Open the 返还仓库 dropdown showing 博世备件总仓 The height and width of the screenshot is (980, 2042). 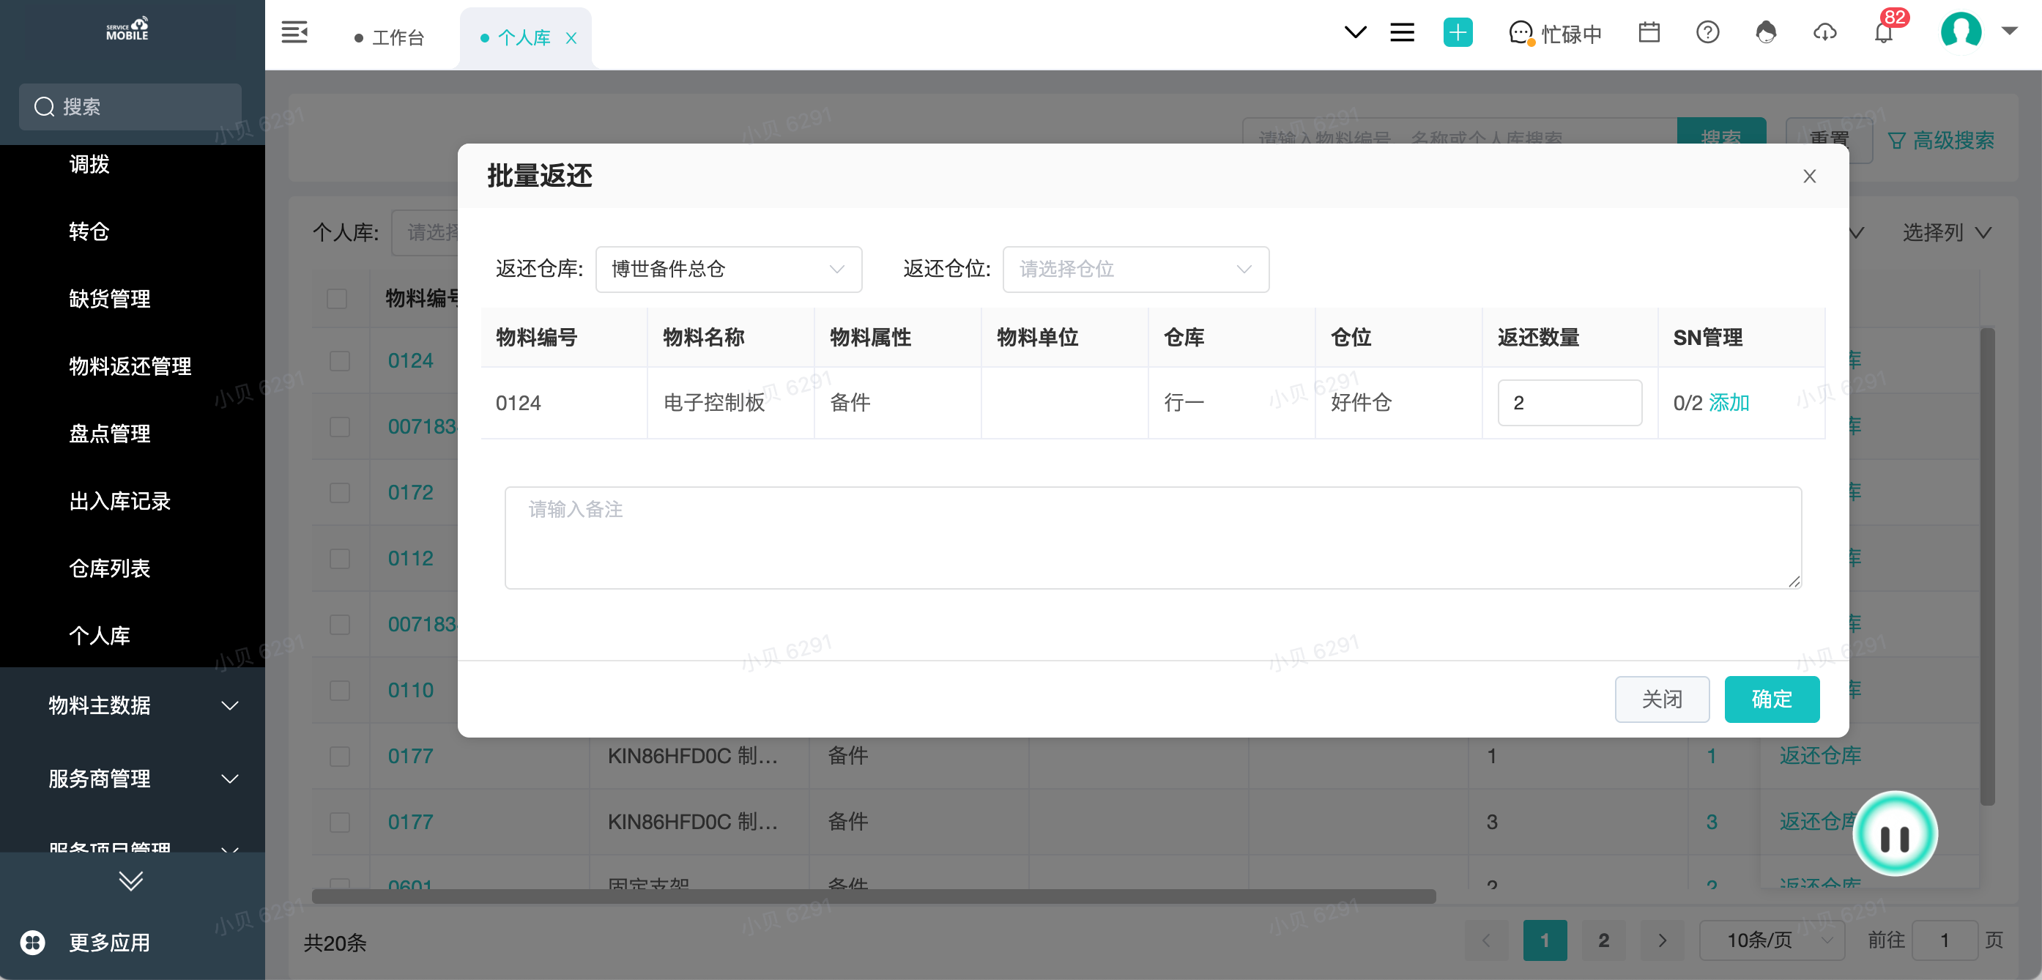pos(728,270)
